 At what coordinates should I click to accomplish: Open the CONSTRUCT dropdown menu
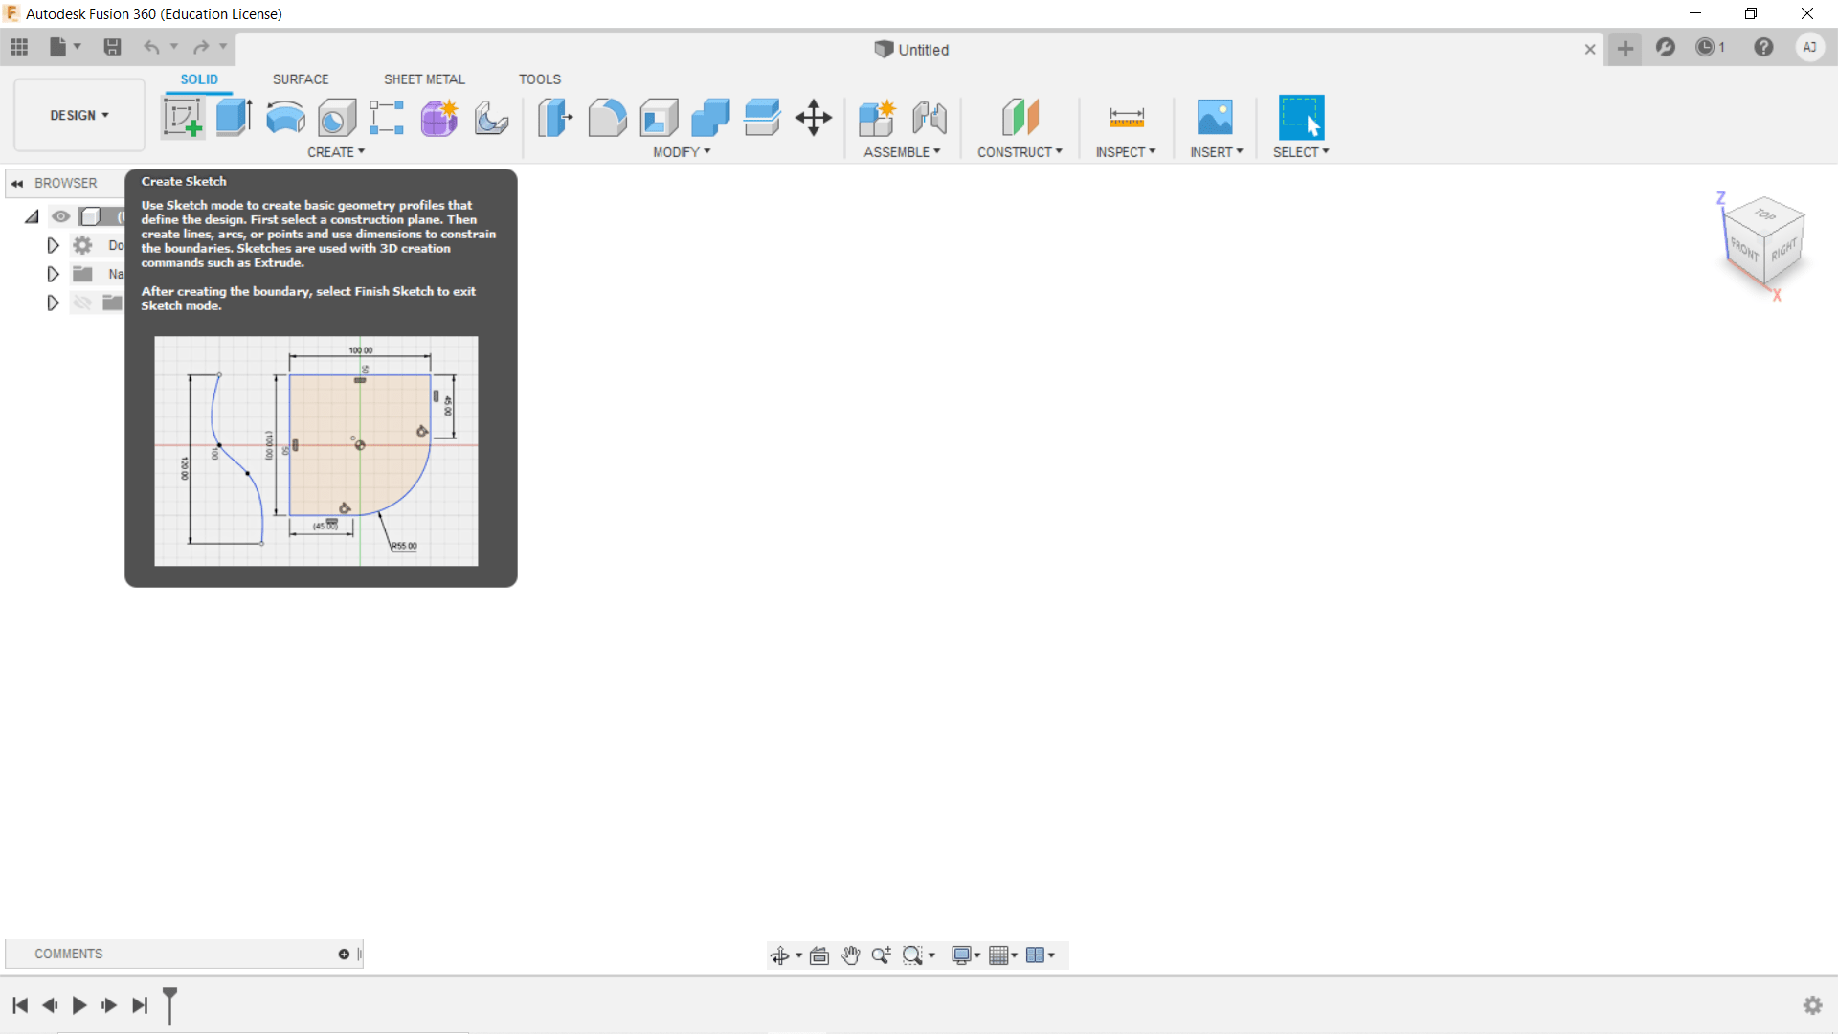pos(1020,152)
